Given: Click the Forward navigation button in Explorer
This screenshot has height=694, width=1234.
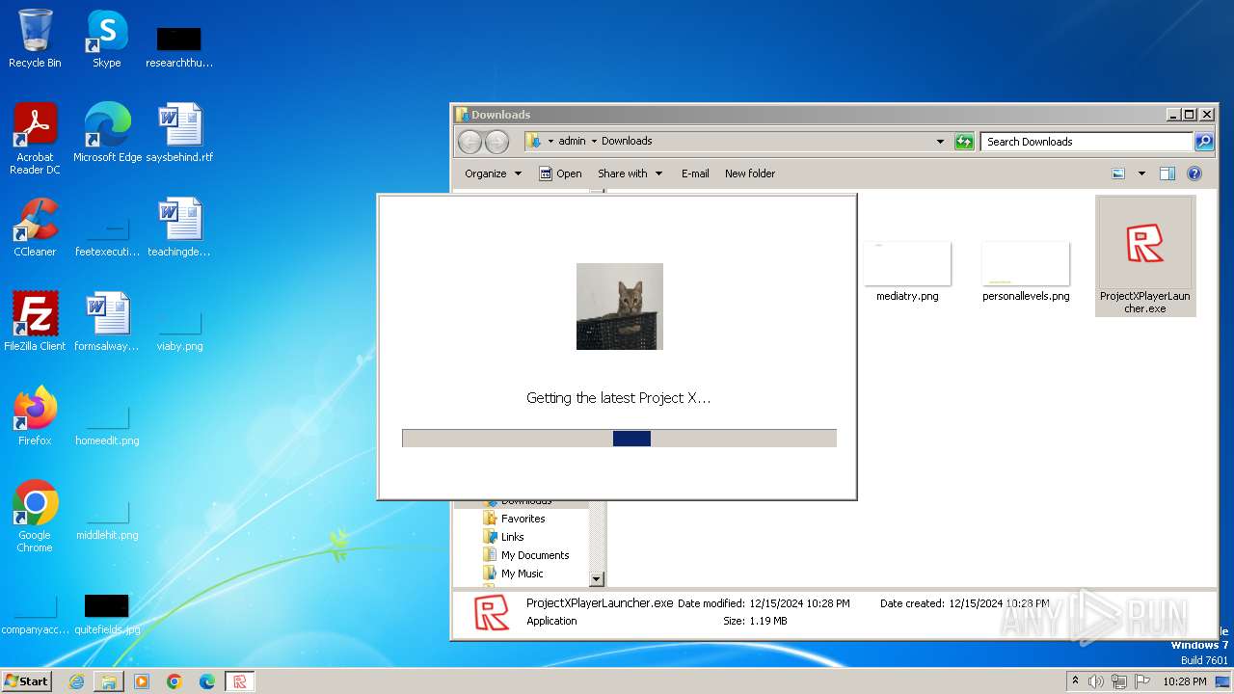Looking at the screenshot, I should click(496, 142).
